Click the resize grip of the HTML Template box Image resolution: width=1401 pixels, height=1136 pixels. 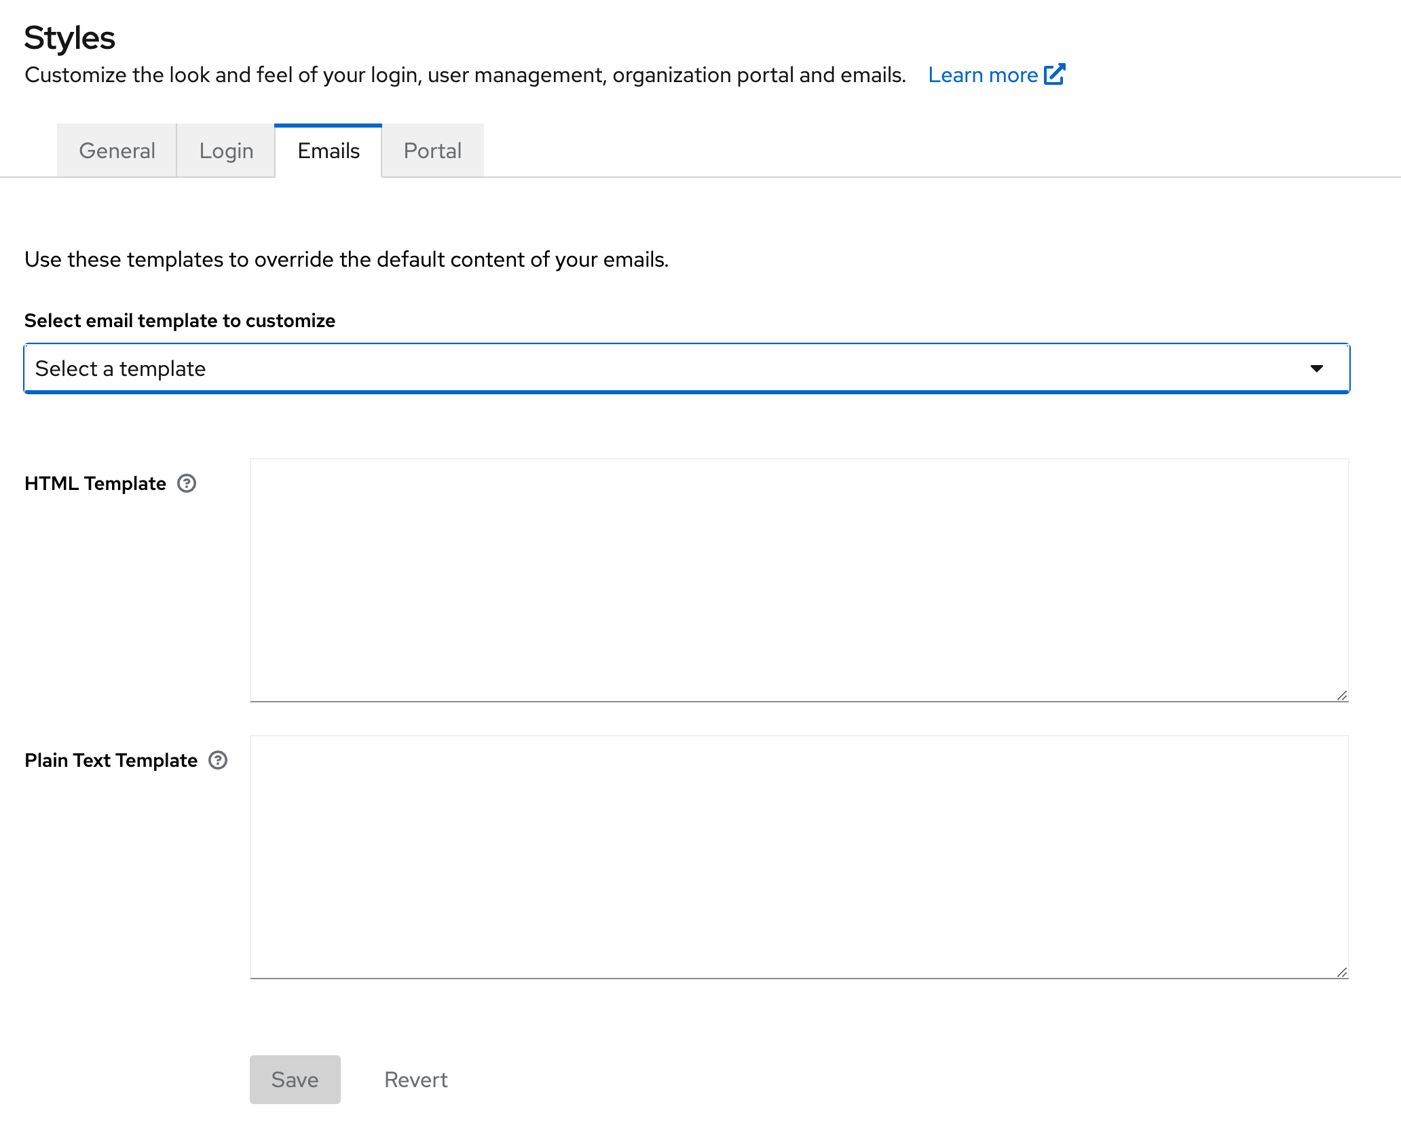pos(1342,694)
